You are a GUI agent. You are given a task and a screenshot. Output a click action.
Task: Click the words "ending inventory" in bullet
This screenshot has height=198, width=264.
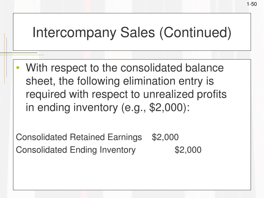coord(77,108)
